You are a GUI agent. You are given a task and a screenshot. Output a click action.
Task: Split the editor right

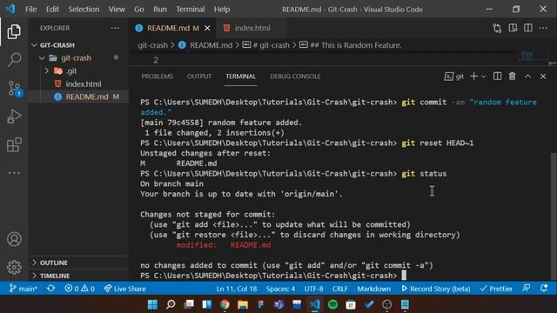(x=528, y=28)
